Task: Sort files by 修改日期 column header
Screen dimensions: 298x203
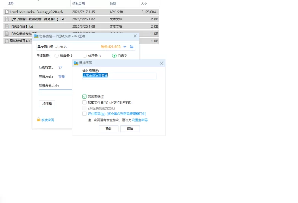Action: coord(78,3)
